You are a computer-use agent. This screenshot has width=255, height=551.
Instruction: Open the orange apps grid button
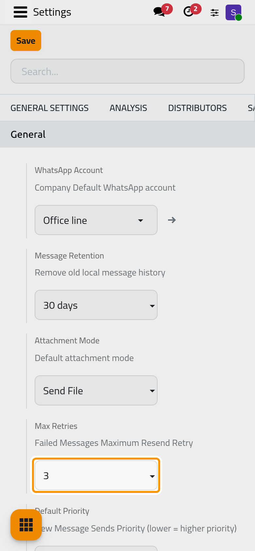pos(26,525)
